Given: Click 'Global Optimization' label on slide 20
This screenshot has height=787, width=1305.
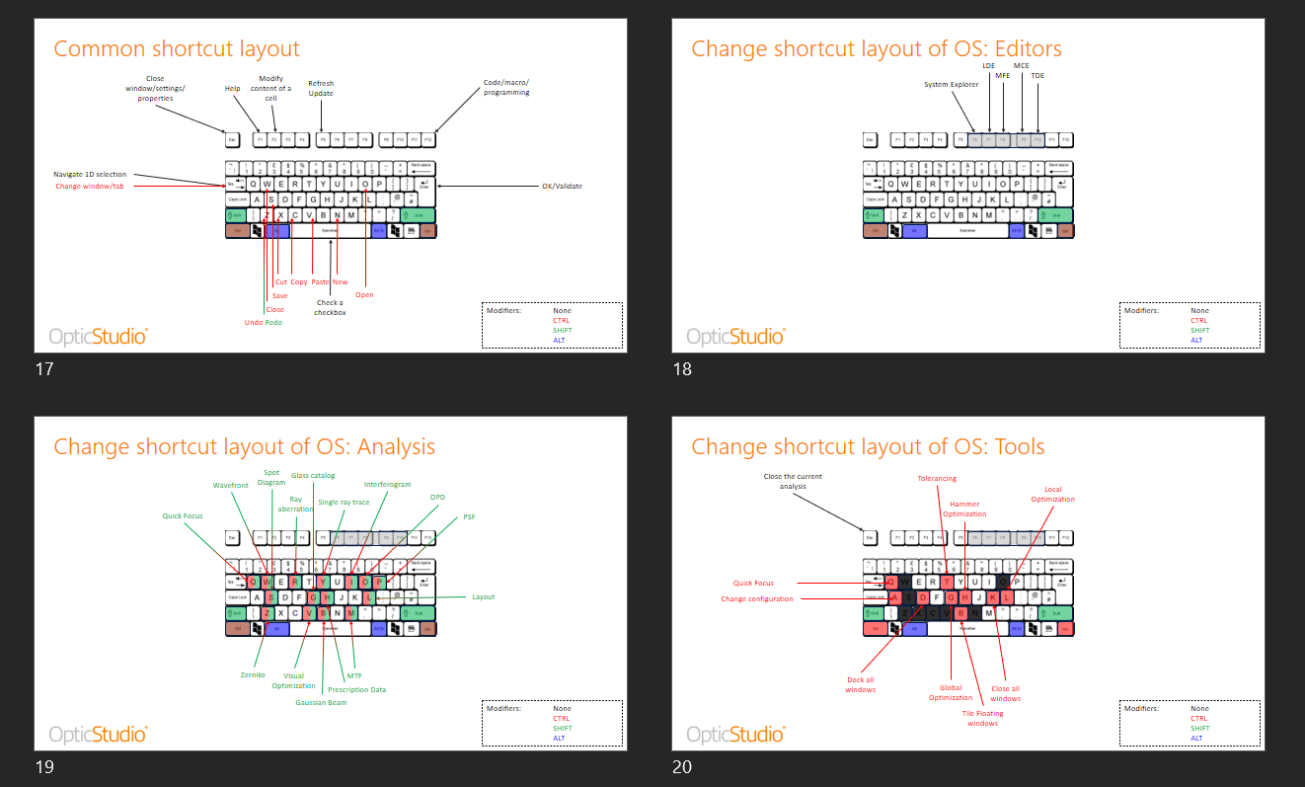Looking at the screenshot, I should pos(951,693).
